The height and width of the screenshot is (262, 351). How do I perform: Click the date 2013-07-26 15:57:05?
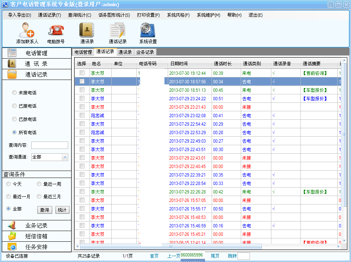[187, 200]
